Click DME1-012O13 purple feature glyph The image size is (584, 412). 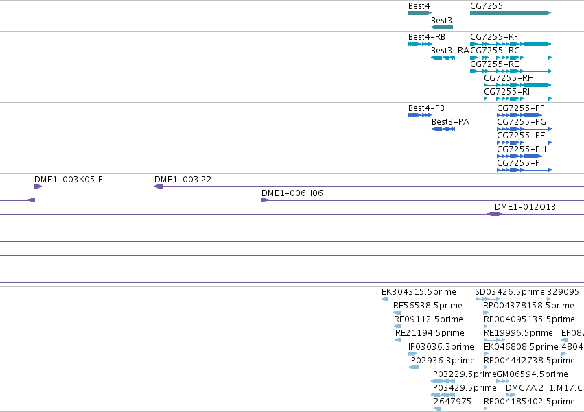(x=495, y=214)
